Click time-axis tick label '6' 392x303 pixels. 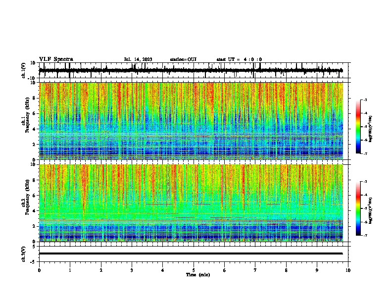click(225, 270)
